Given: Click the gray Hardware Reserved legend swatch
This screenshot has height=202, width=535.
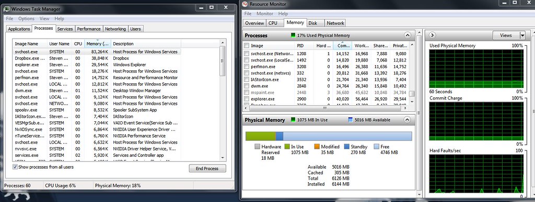Looking at the screenshot, I should (x=257, y=147).
